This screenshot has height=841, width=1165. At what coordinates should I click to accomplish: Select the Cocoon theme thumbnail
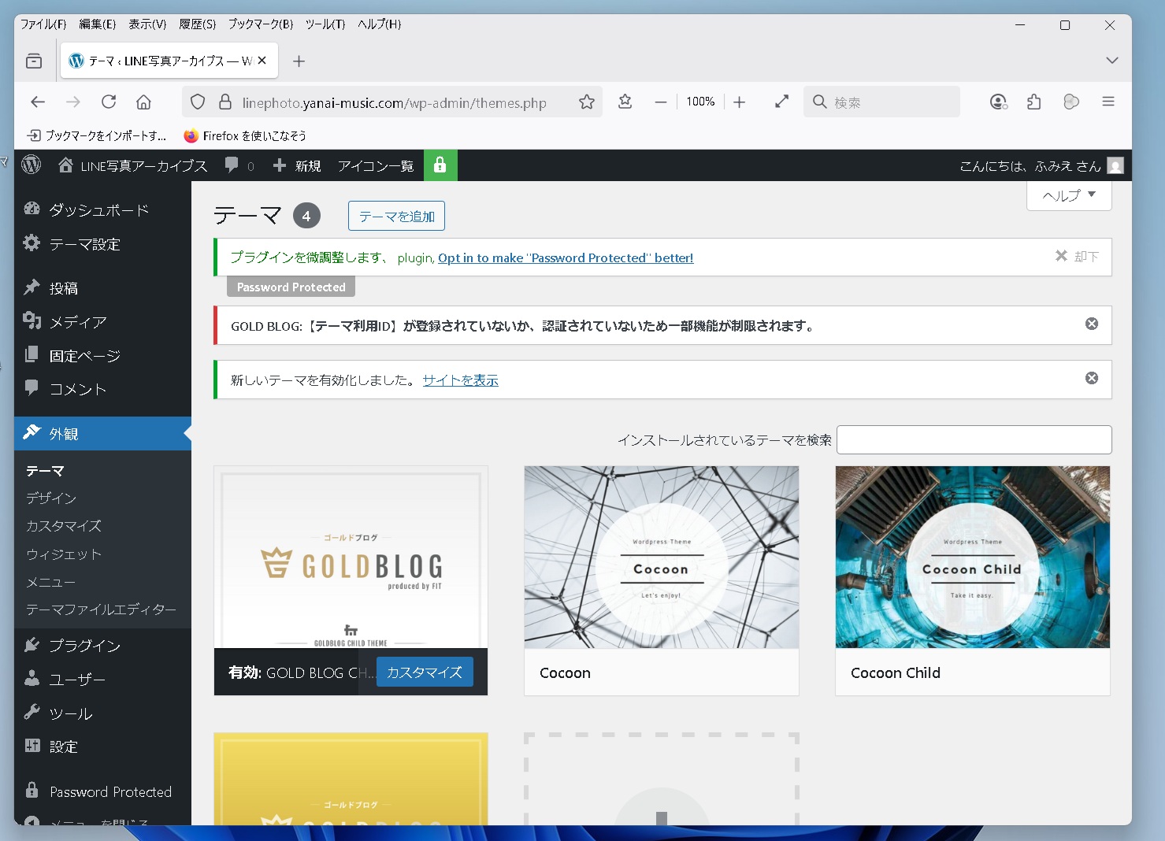coord(662,557)
